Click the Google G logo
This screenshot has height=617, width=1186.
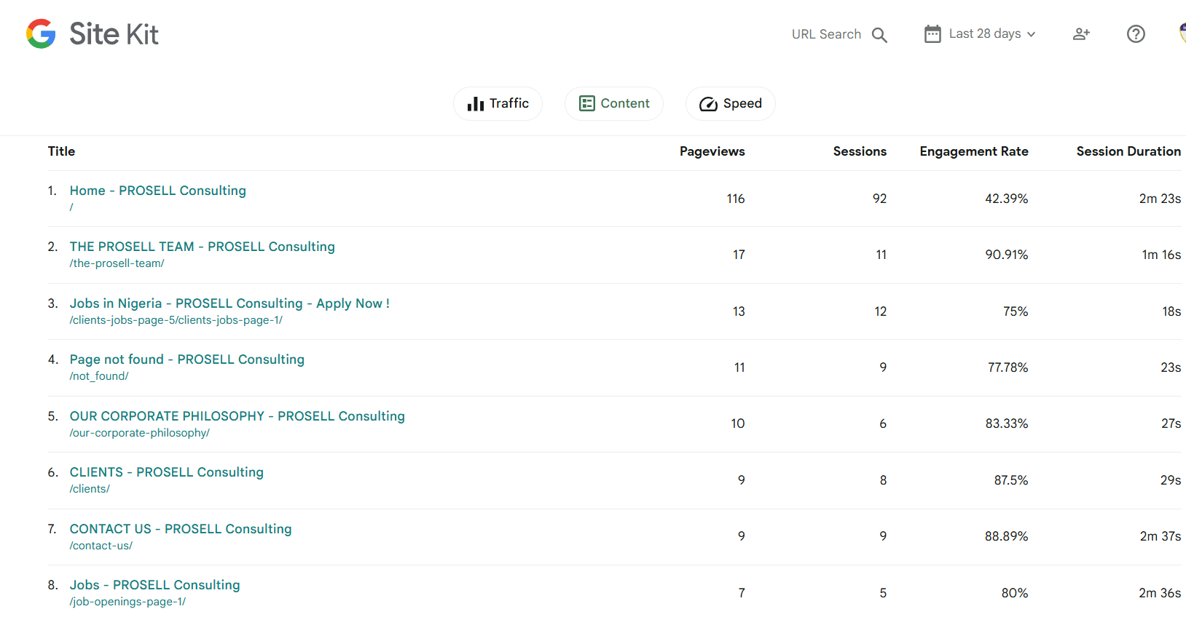[41, 33]
